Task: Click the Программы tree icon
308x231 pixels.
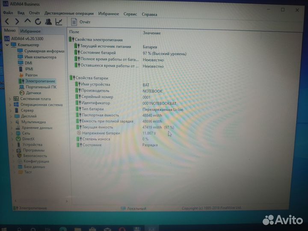Action: coord(19,150)
